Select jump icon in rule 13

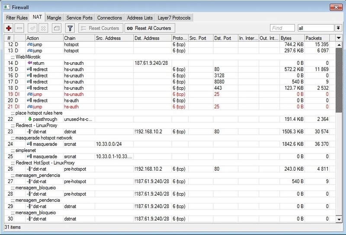pos(29,51)
